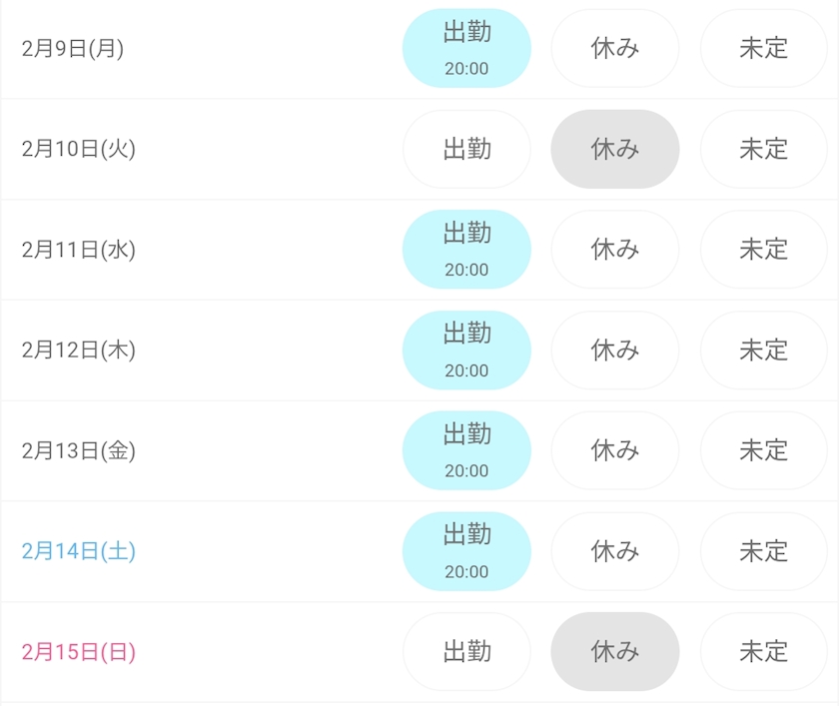Mark 2月9日(月) as 未定
The height and width of the screenshot is (706, 839).
point(764,48)
